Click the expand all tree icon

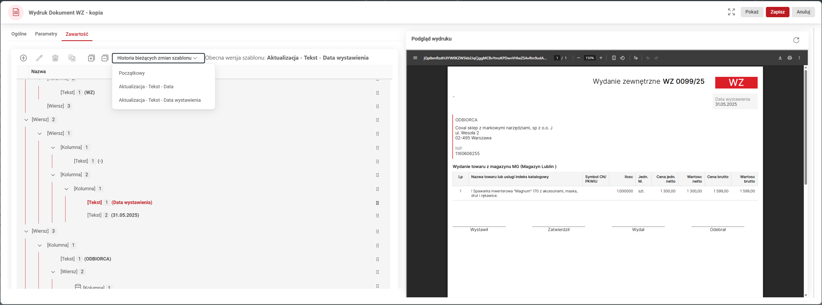click(x=91, y=58)
